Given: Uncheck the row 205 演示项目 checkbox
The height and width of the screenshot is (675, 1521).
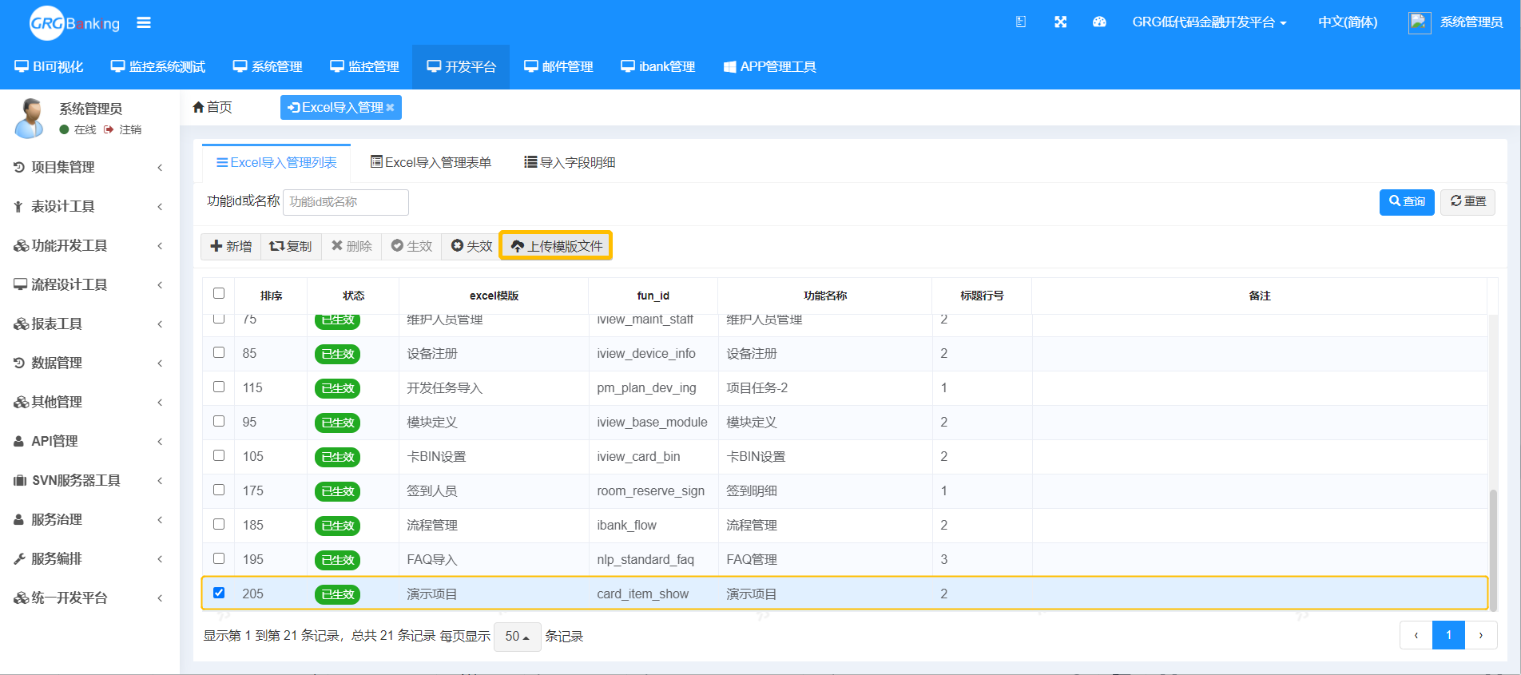Looking at the screenshot, I should pyautogui.click(x=219, y=593).
